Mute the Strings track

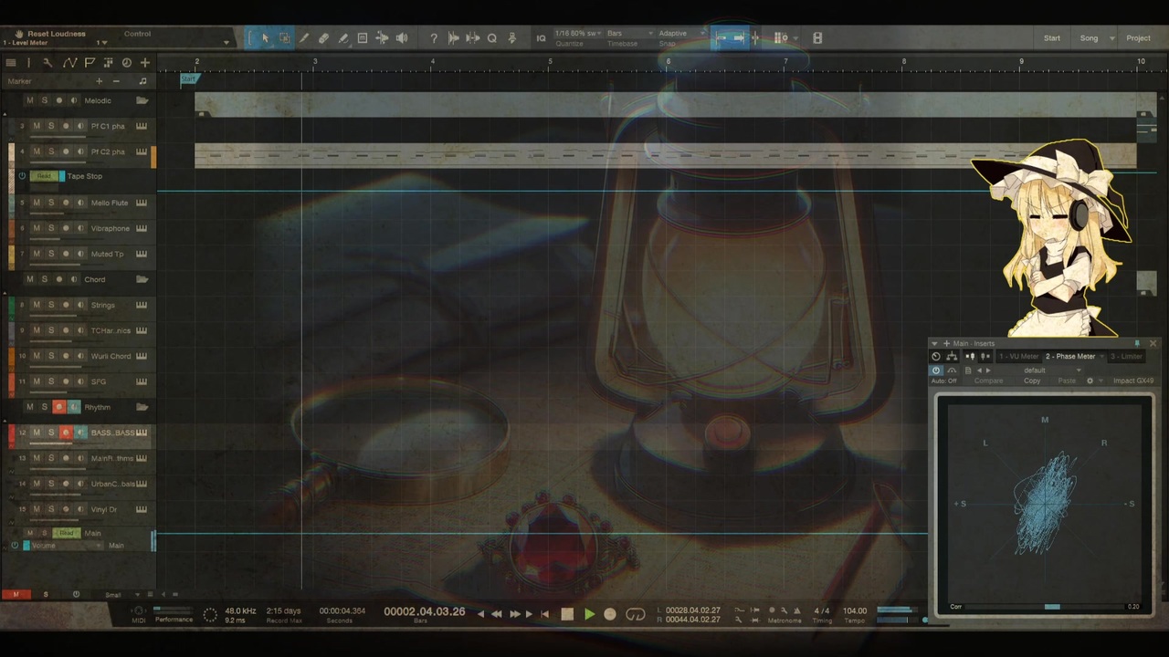(37, 305)
